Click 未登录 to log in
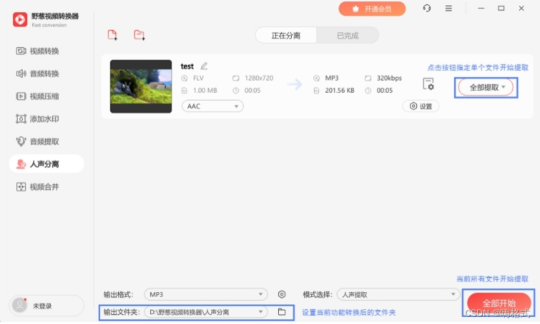540x324 pixels. pos(42,306)
